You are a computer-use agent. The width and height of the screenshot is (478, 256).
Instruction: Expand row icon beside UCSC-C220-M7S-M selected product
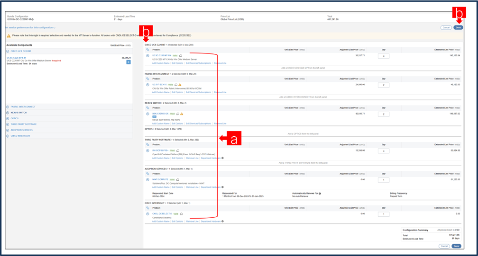click(147, 56)
